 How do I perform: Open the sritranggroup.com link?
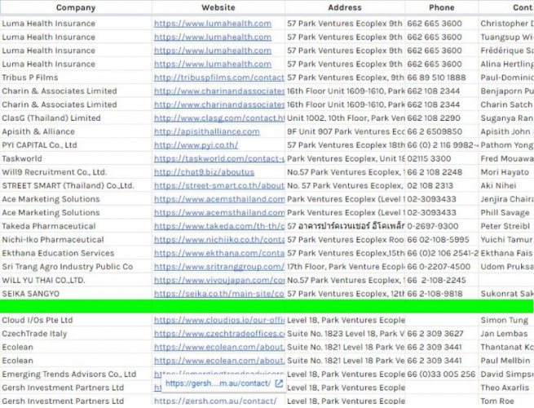[x=219, y=267]
